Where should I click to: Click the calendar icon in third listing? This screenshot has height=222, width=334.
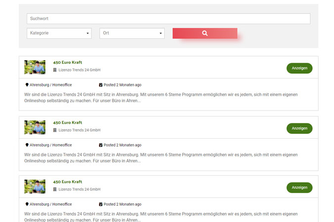(x=101, y=204)
